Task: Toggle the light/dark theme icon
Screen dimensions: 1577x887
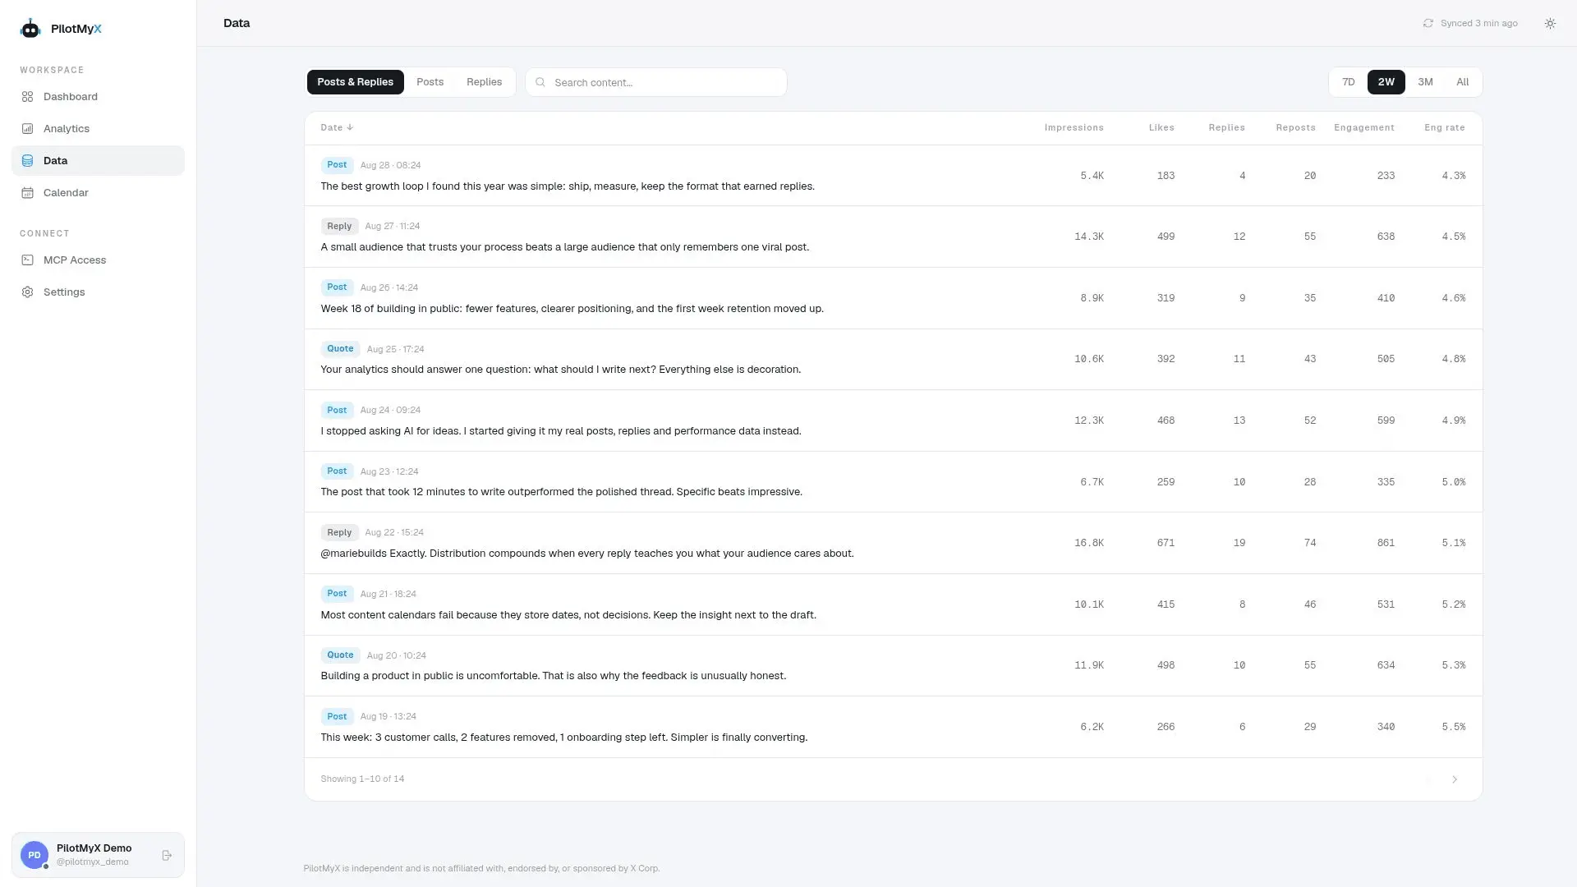Action: 1550,23
